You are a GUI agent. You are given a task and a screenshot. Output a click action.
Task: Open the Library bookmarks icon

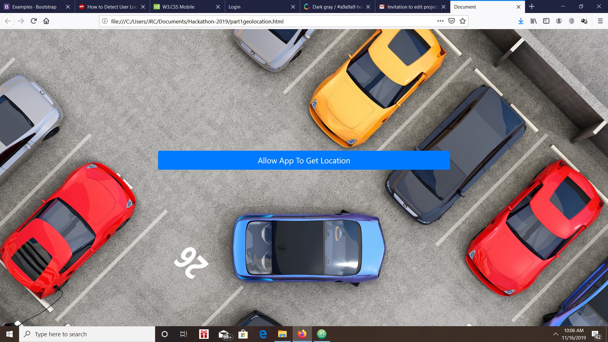(x=534, y=21)
